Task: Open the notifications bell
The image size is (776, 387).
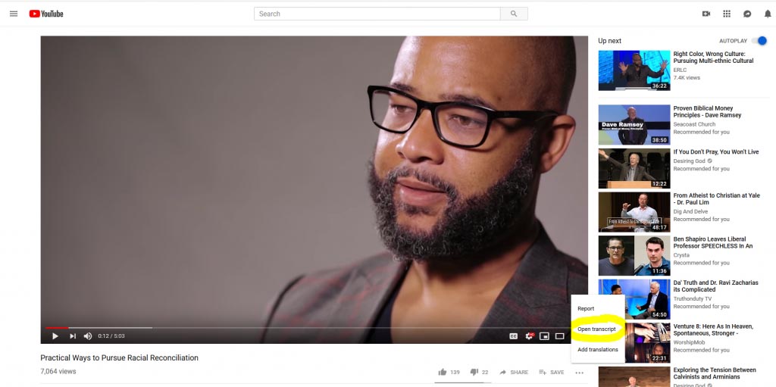Action: (768, 14)
